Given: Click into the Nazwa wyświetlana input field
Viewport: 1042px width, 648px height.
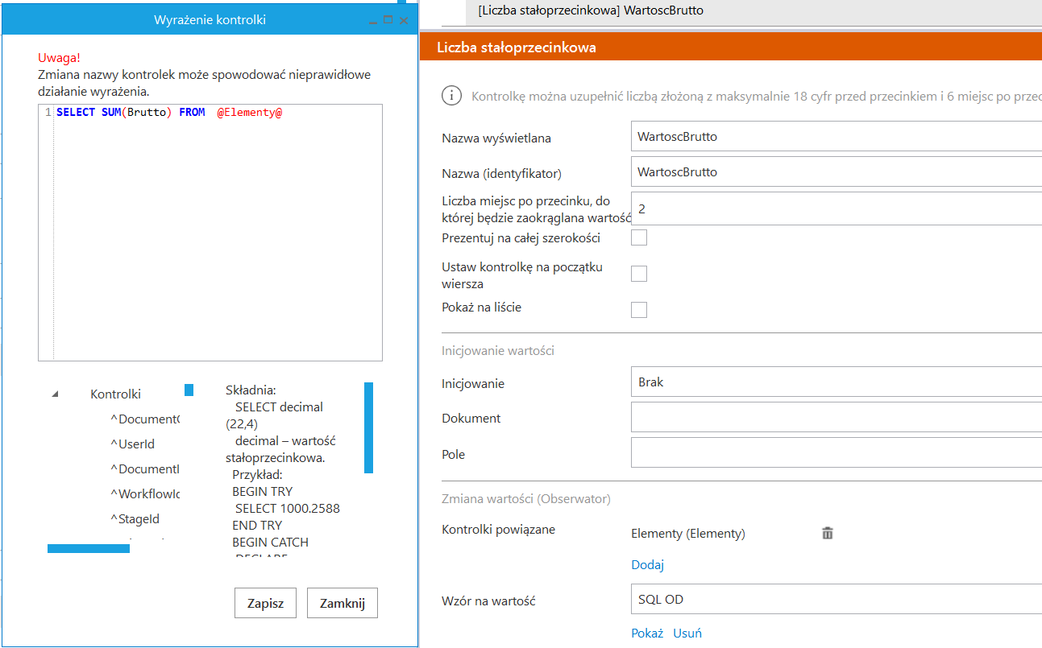Looking at the screenshot, I should click(835, 137).
